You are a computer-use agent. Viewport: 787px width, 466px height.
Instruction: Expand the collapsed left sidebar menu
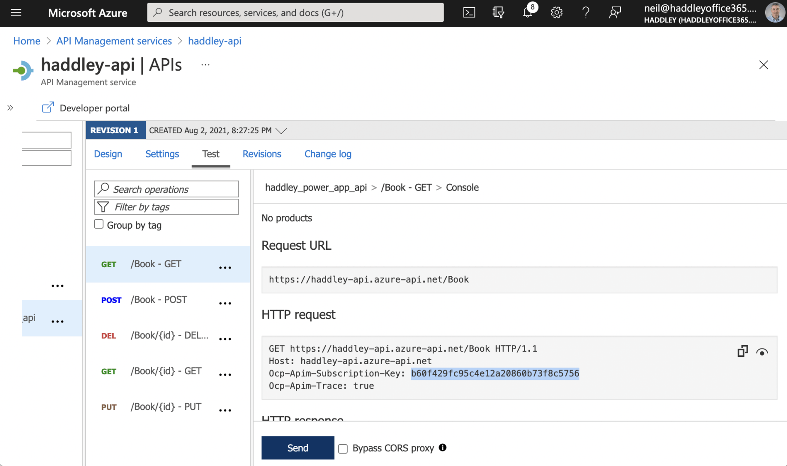click(10, 108)
